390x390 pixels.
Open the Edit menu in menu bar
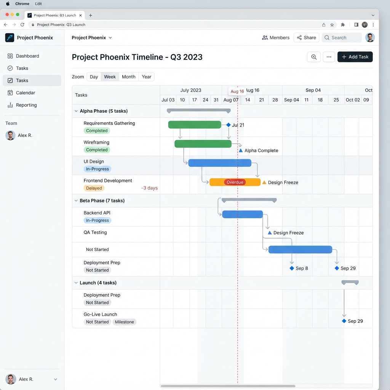pyautogui.click(x=38, y=4)
